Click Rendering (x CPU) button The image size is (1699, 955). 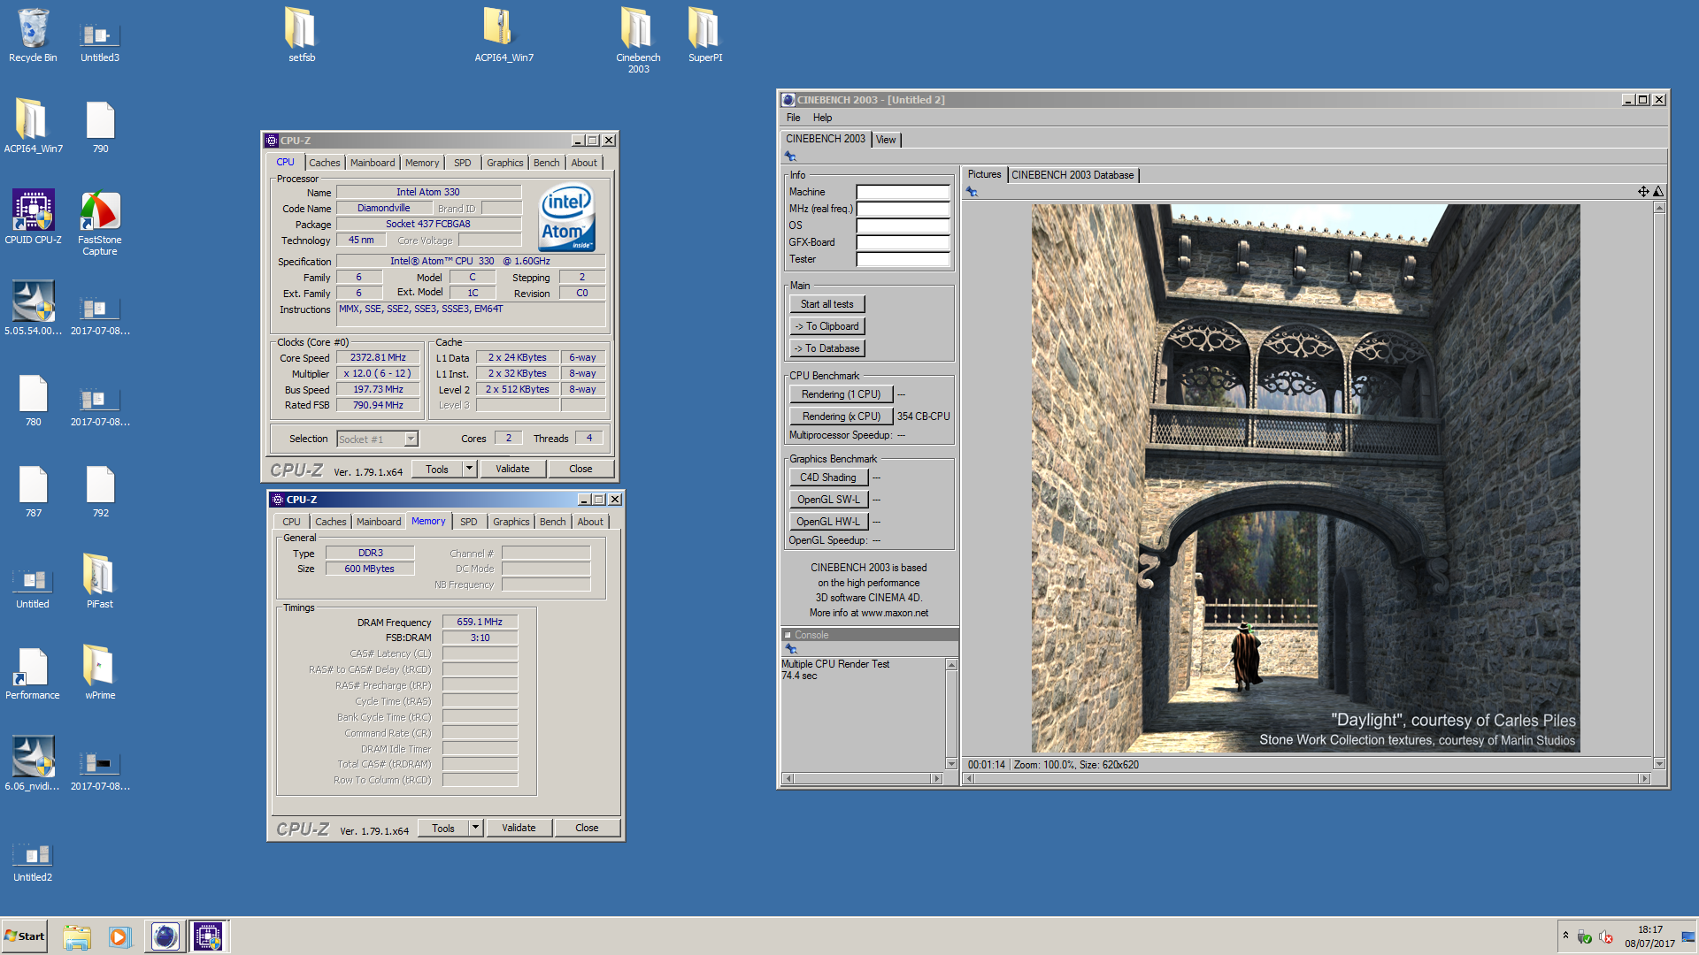coord(841,416)
